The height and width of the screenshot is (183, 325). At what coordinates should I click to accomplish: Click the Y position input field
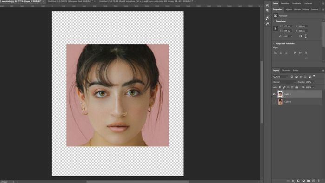click(x=303, y=31)
